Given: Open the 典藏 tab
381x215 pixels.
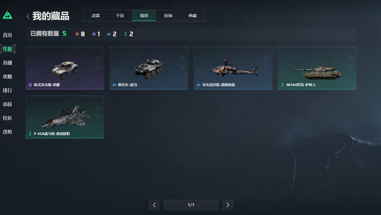Looking at the screenshot, I should (x=193, y=16).
